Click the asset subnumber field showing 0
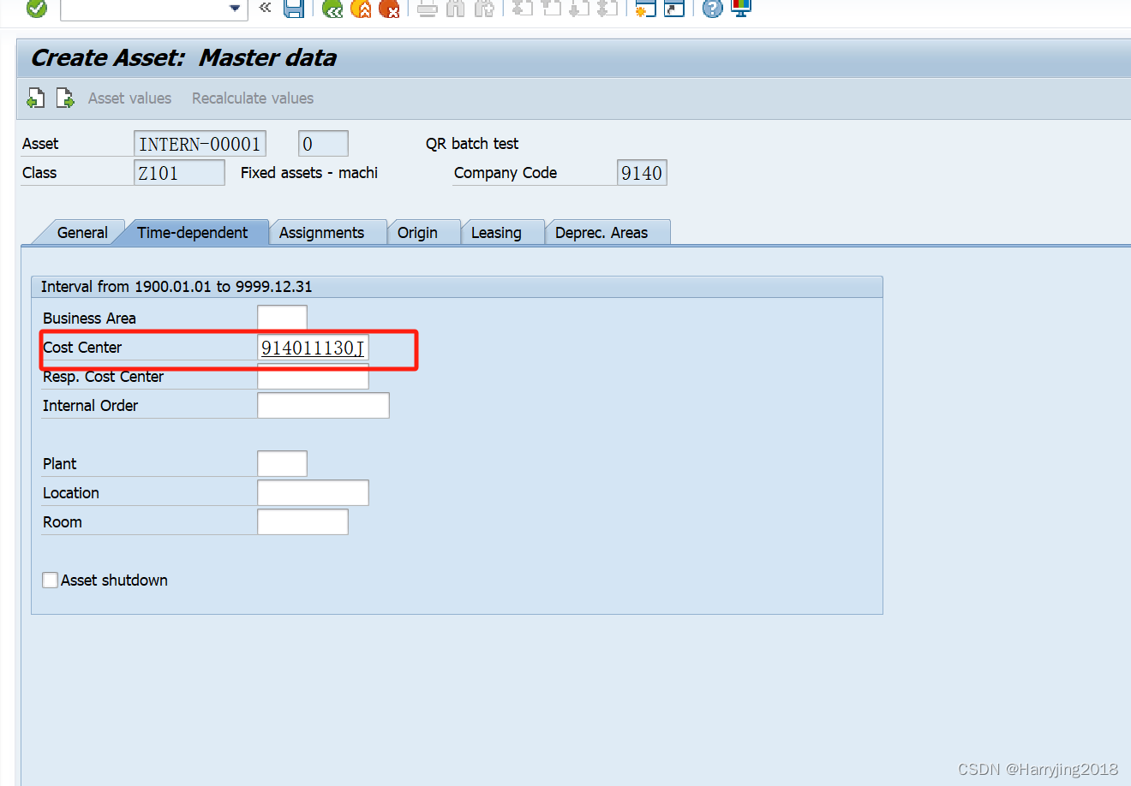Viewport: 1131px width, 786px height. 323,144
